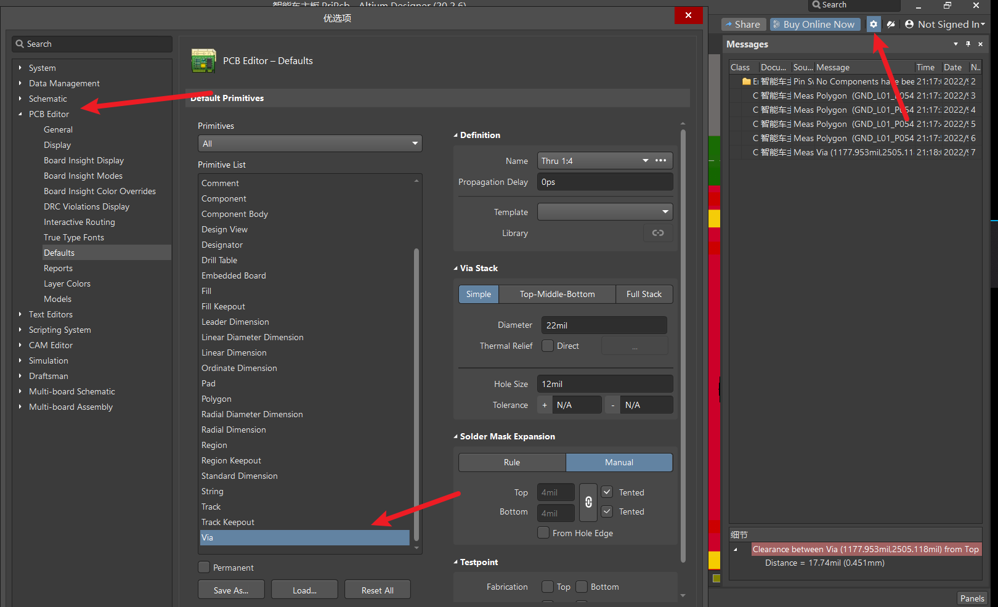The width and height of the screenshot is (998, 607).
Task: Click the Propagation Delay field
Action: pos(605,182)
